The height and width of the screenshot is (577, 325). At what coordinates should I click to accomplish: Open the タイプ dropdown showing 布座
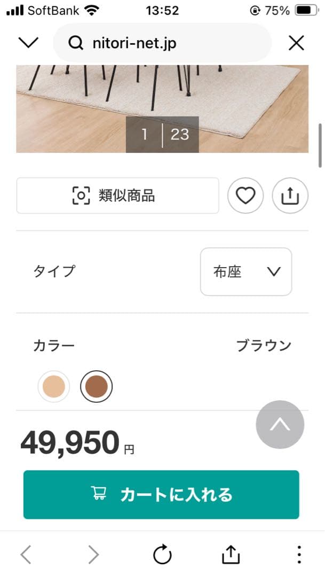tap(245, 272)
